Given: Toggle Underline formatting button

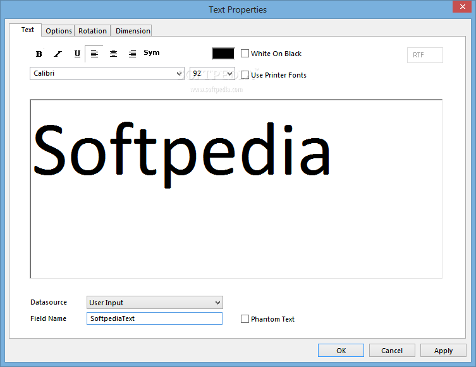Looking at the screenshot, I should tap(77, 54).
